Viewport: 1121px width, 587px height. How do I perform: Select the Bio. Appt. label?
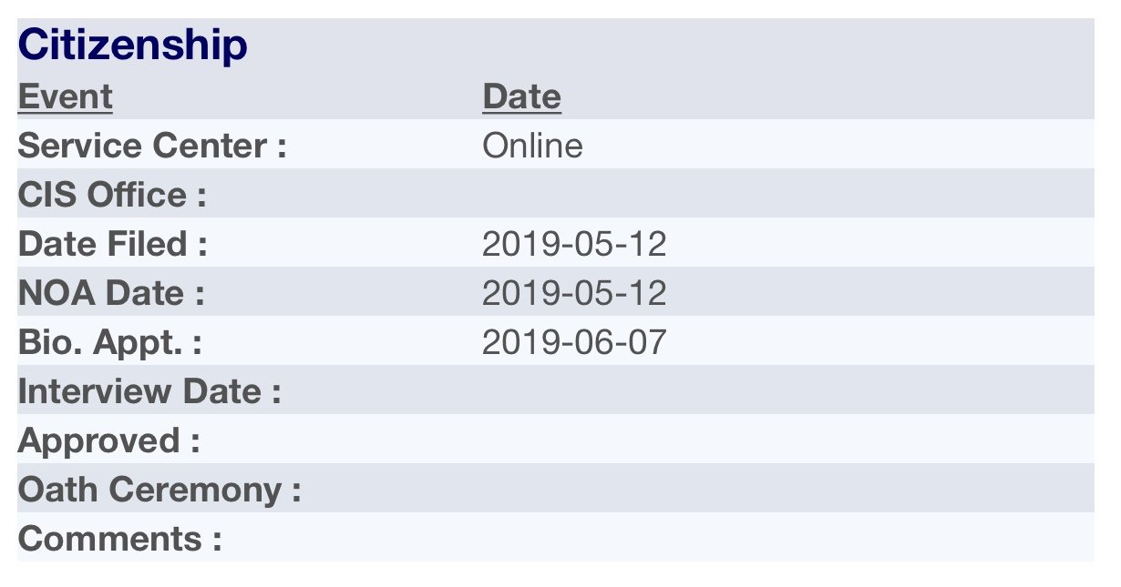point(109,342)
